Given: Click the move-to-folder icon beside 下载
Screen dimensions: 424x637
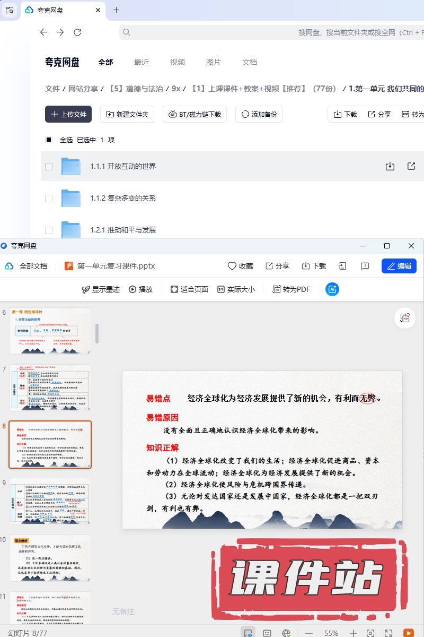Looking at the screenshot, I should (x=343, y=266).
